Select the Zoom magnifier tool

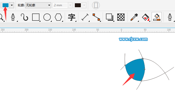2,17
